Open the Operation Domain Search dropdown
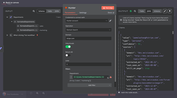The width and height of the screenshot is (177, 98). point(88,30)
